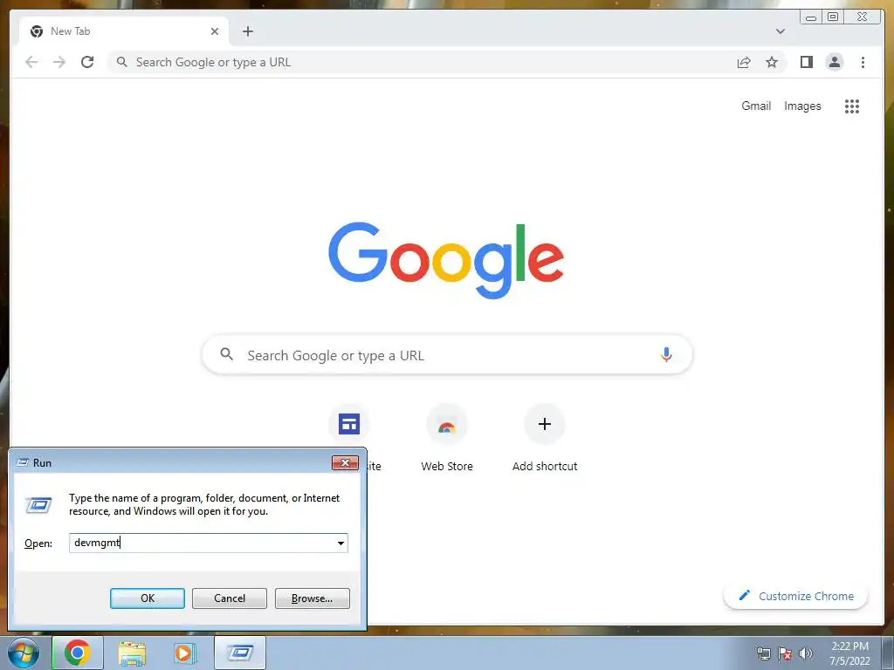Open the Web Store shortcut

(446, 438)
